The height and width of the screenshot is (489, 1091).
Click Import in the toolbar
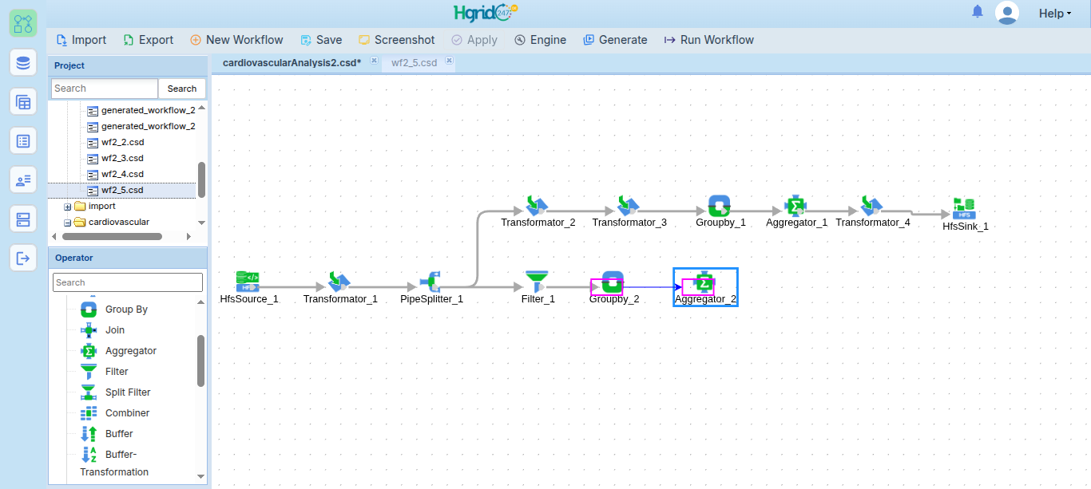[x=81, y=40]
